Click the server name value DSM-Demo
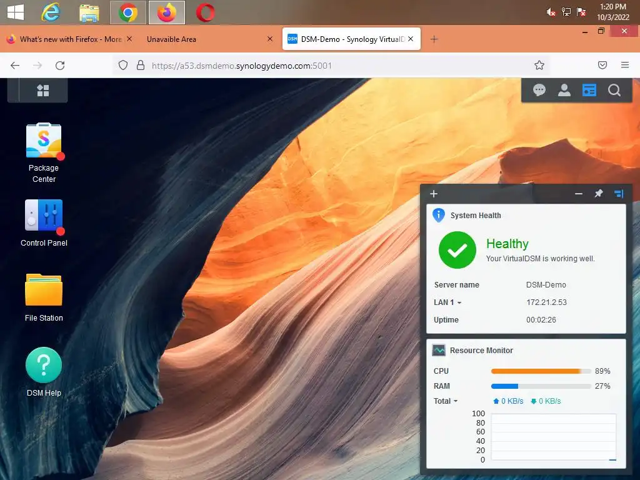Screen dimensions: 640x480 546,285
